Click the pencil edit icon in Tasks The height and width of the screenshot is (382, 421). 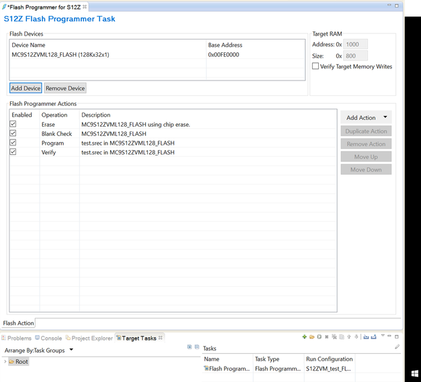coord(397,347)
